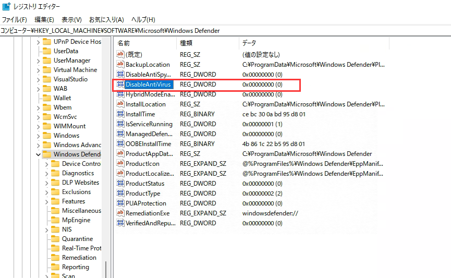This screenshot has height=278, width=451.
Task: Click the 0x00000002 (2) data cell
Action: tap(262, 194)
